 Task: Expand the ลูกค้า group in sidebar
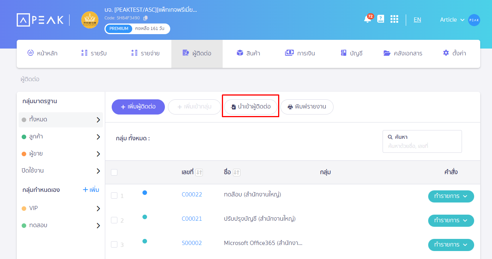coord(60,137)
